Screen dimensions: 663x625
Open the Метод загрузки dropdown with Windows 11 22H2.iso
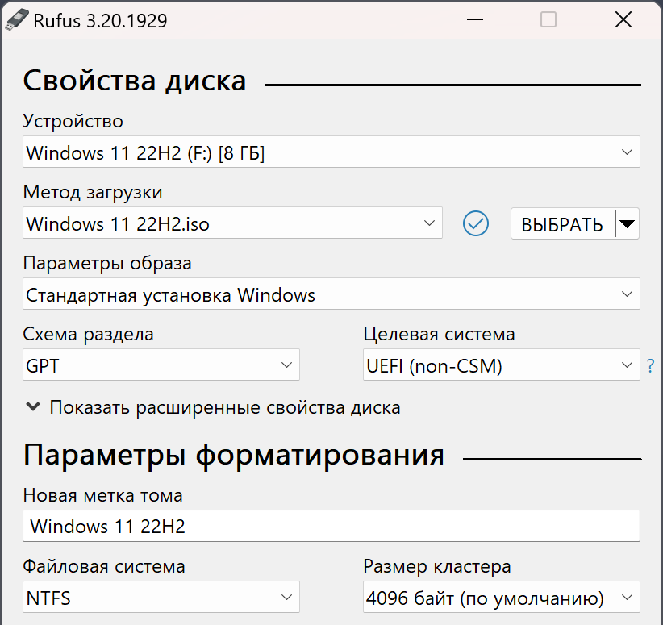point(232,223)
